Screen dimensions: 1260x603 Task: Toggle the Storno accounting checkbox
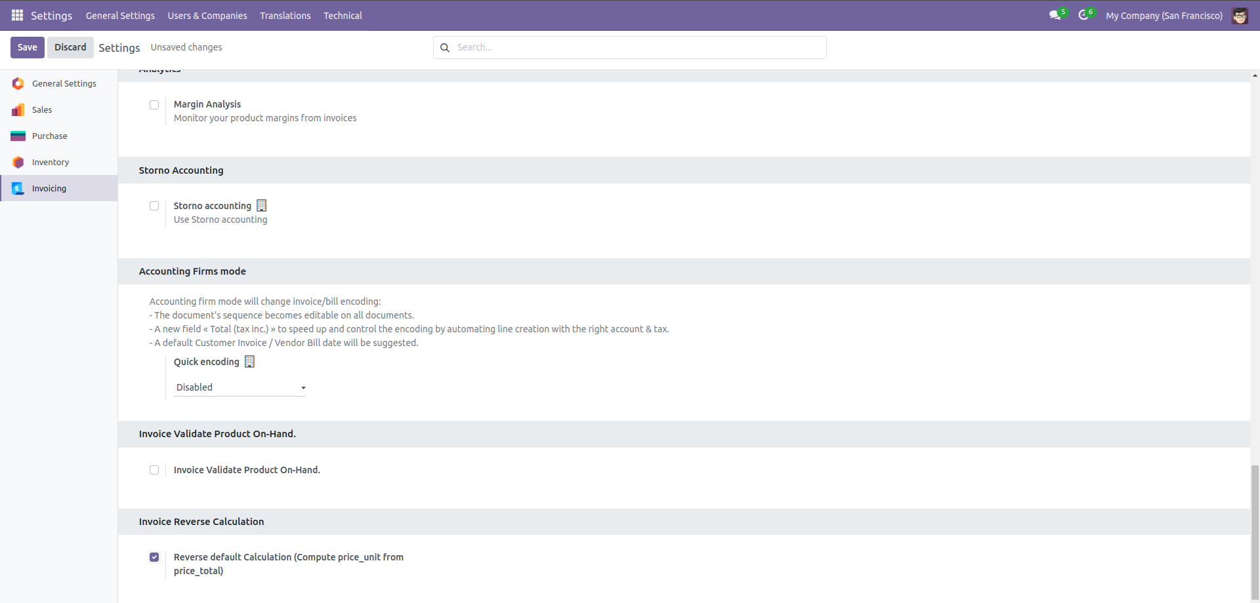click(154, 206)
